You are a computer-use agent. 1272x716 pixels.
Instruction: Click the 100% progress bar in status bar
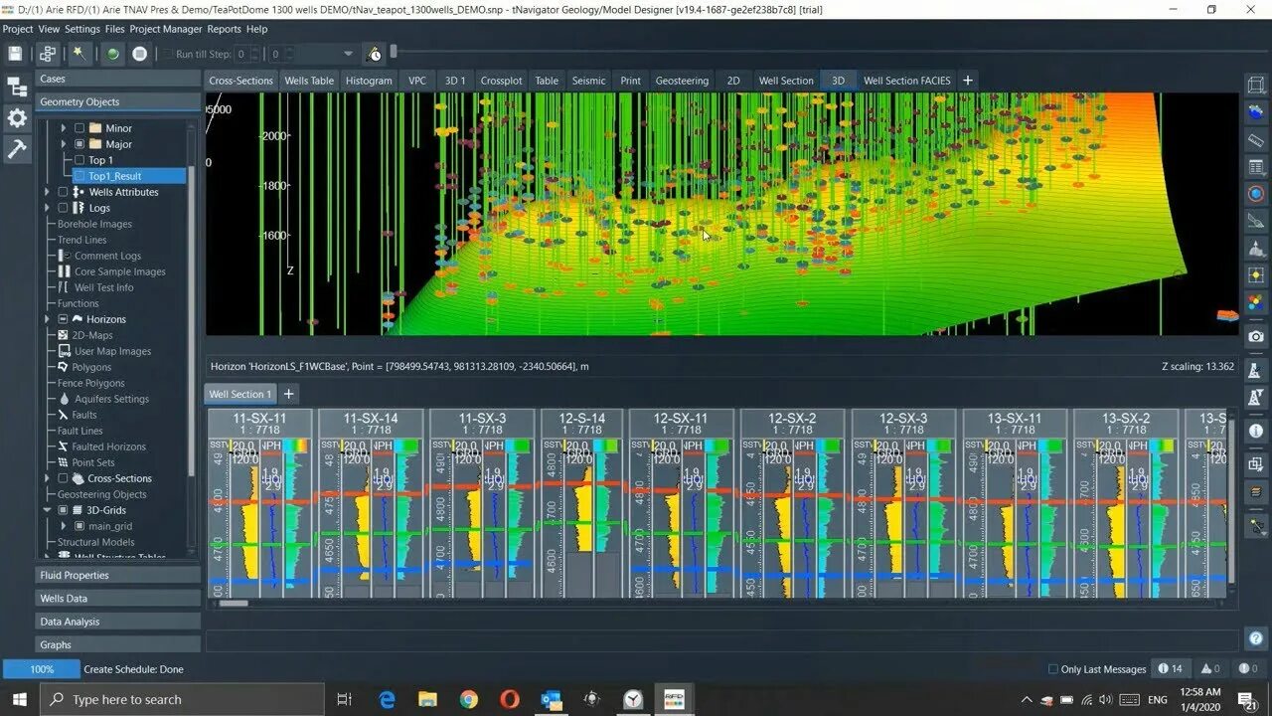[42, 669]
